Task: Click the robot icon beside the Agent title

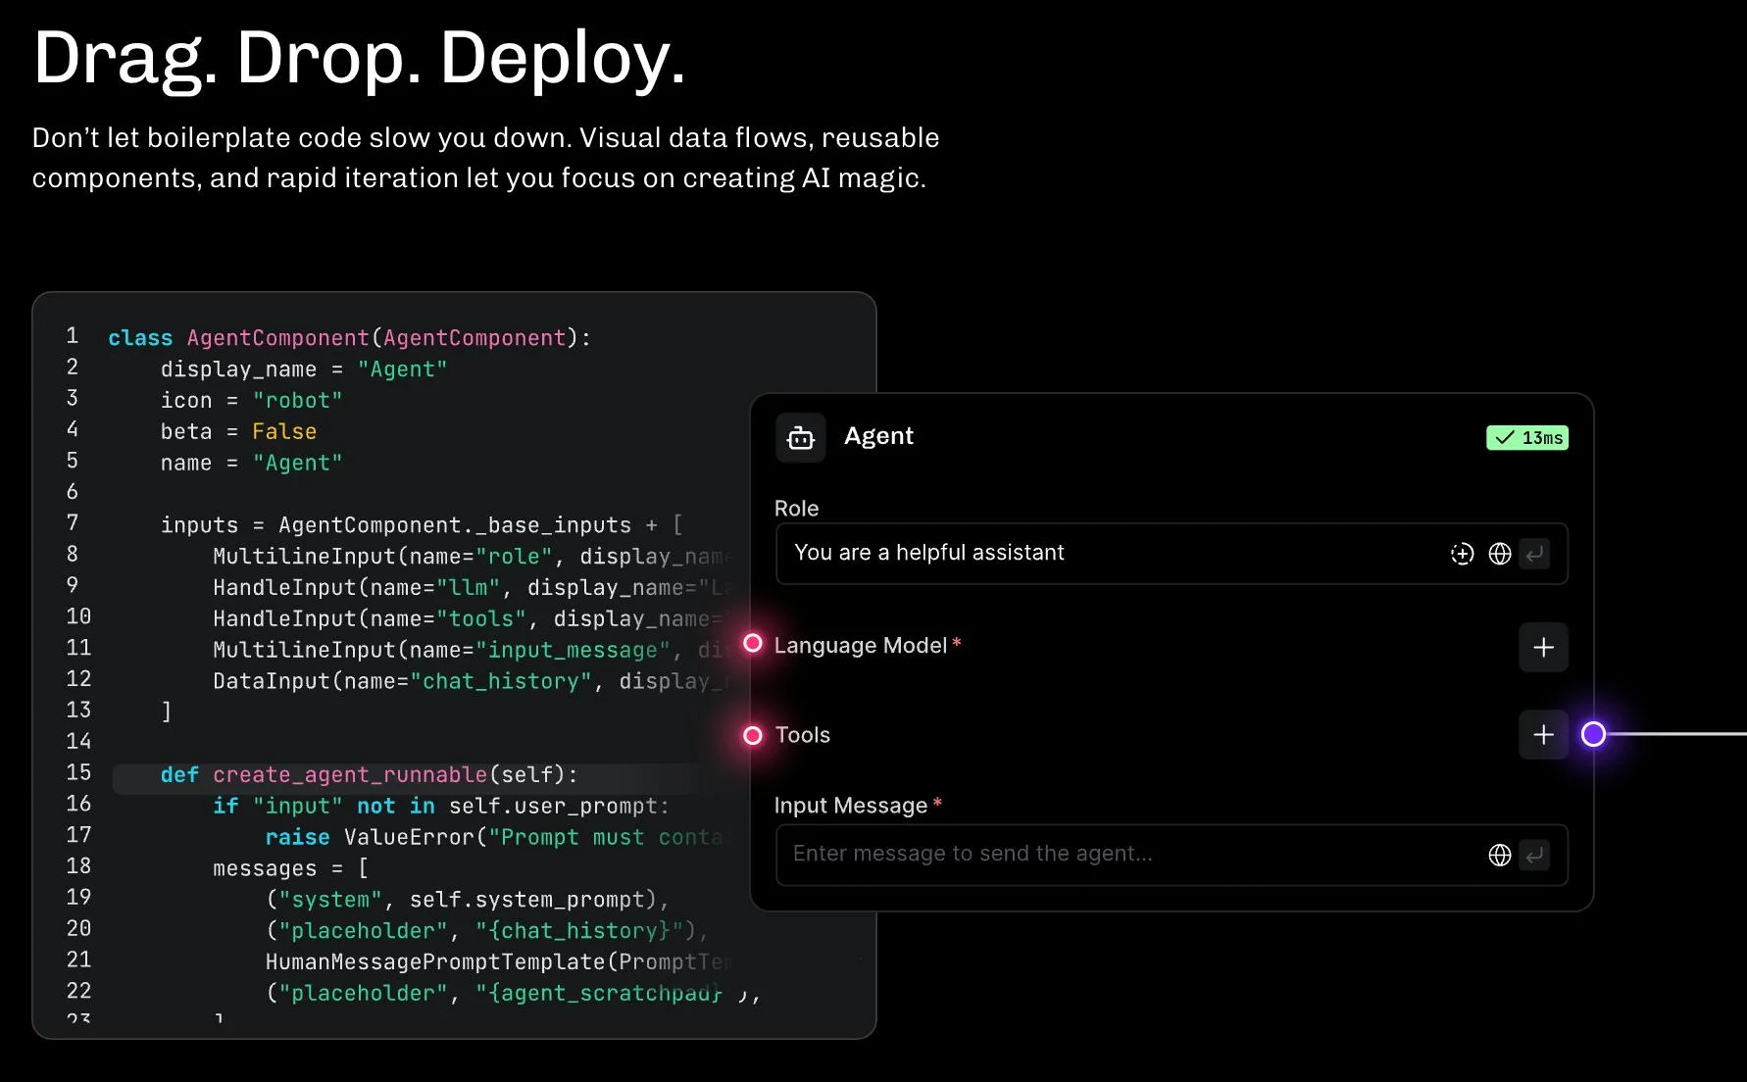Action: [801, 437]
